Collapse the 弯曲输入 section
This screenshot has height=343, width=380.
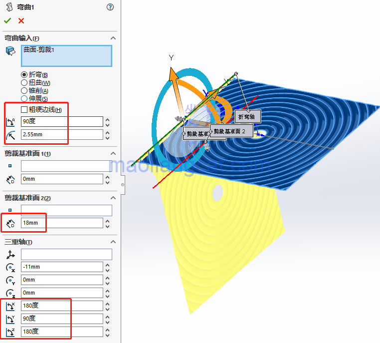tap(113, 38)
